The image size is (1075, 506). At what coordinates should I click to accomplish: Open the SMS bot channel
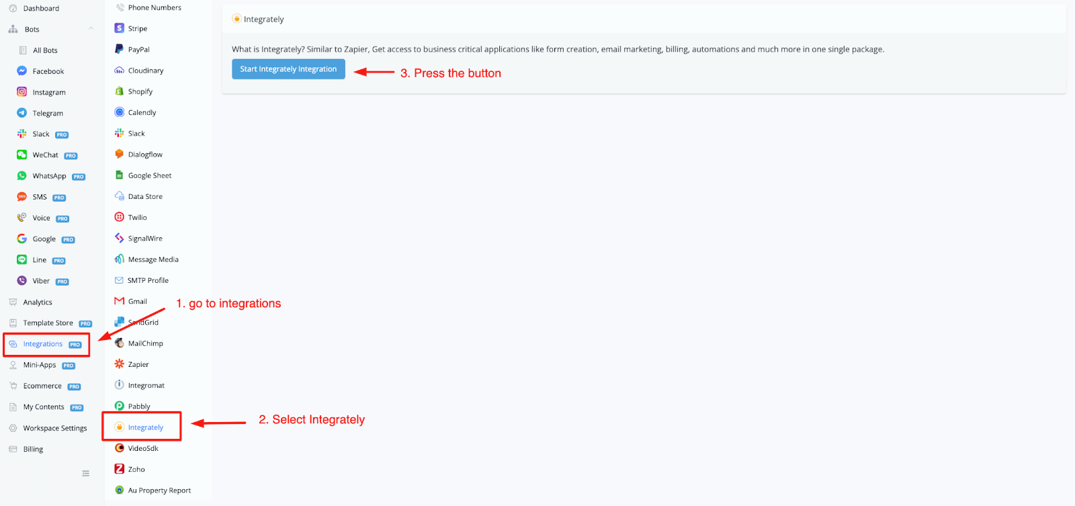coord(41,197)
